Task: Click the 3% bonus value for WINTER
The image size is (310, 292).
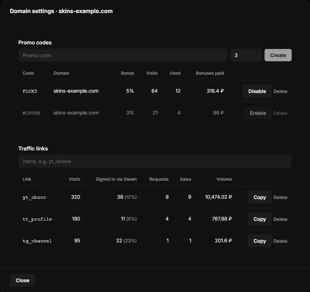Action: click(130, 113)
